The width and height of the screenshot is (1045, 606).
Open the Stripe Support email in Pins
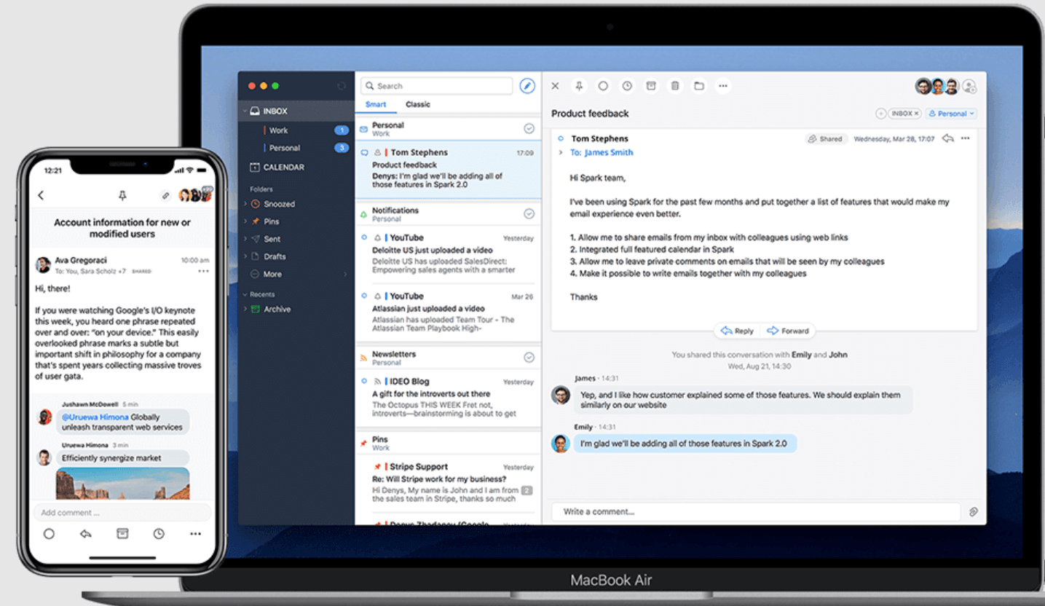coord(448,483)
